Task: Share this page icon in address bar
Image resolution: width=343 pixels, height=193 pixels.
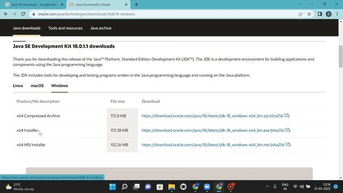Action: point(301,14)
